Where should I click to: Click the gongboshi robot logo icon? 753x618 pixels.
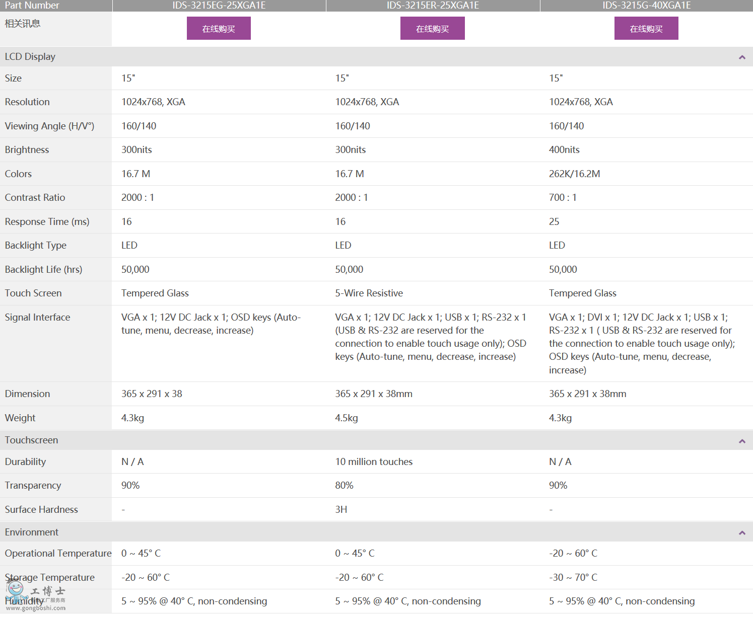[x=17, y=592]
